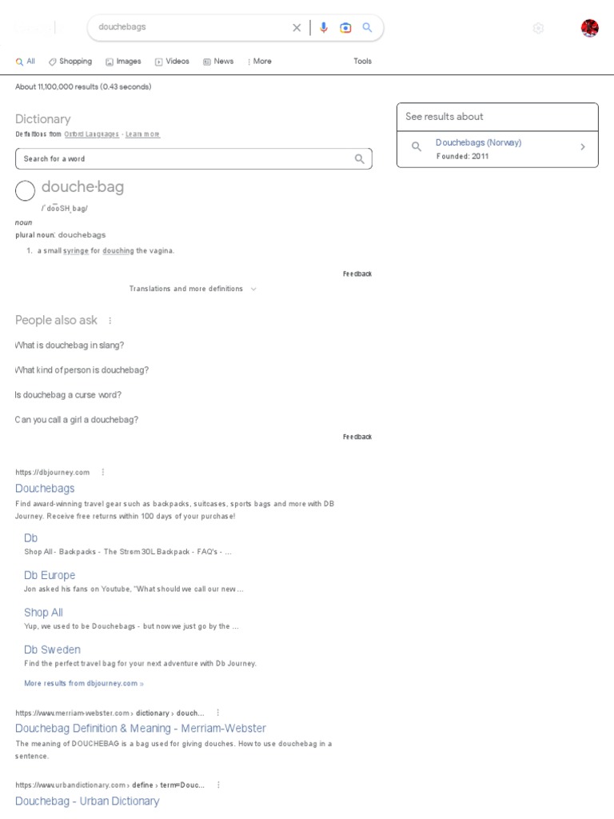The image size is (614, 819).
Task: Switch to the News tab
Action: click(218, 61)
